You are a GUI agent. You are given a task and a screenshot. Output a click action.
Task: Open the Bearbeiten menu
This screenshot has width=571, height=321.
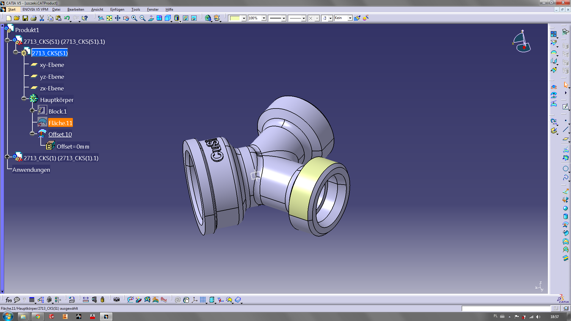76,10
